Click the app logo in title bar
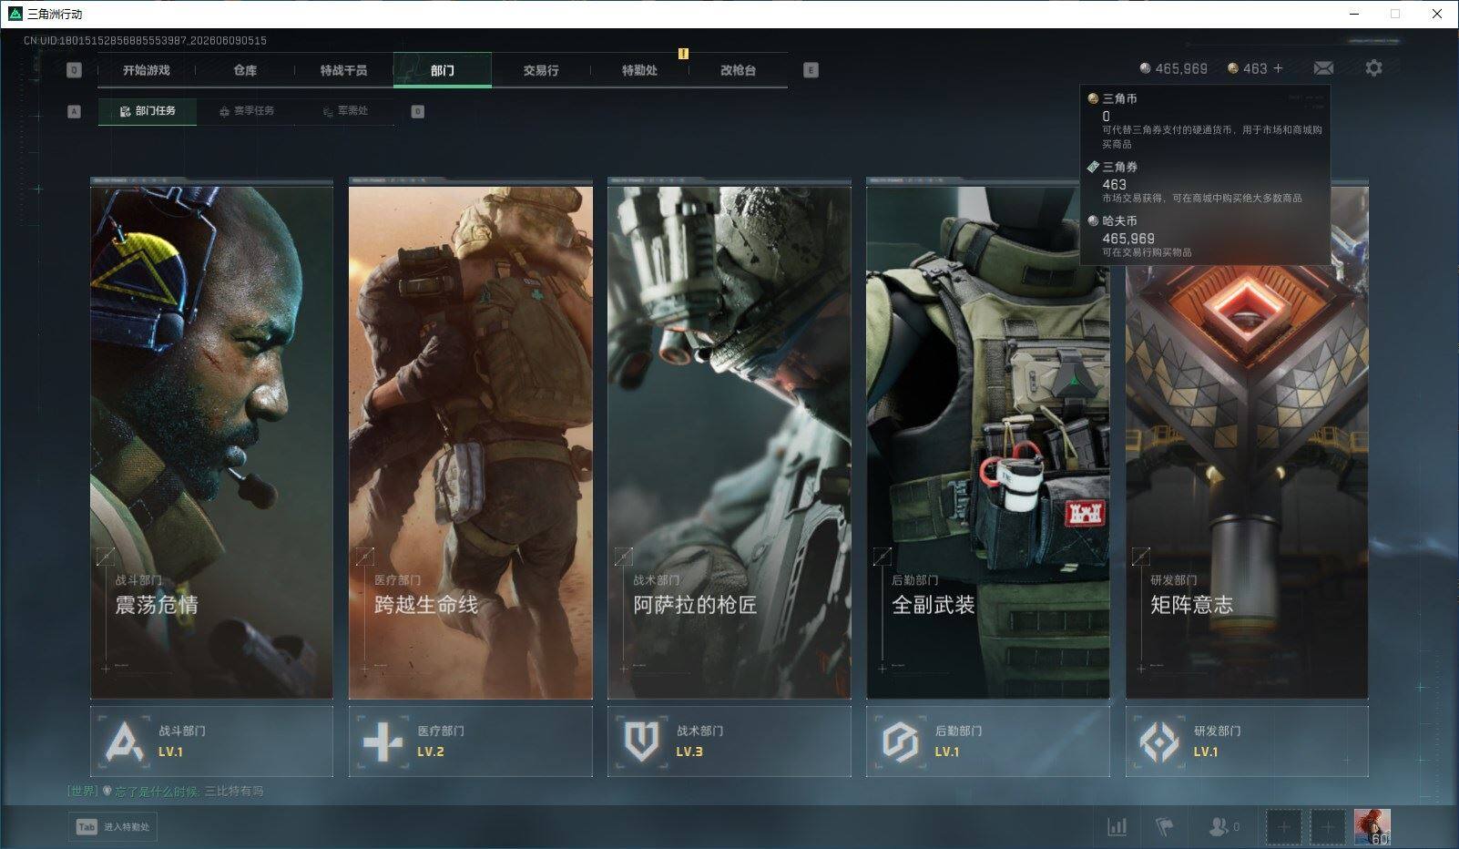Screen dimensions: 1459x849 coord(15,14)
